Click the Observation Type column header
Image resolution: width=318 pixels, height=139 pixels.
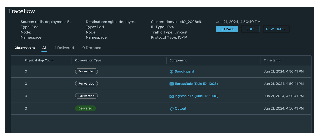point(88,61)
